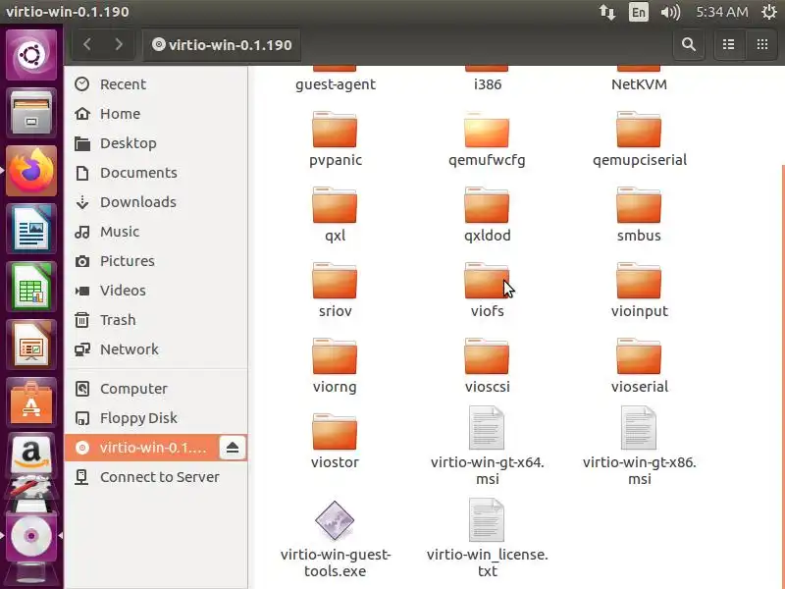Click Connect to Server
This screenshot has height=589, width=785.
[156, 477]
